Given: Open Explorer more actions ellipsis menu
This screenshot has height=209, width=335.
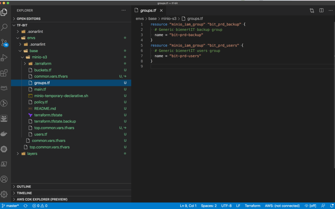Looking at the screenshot, I should (123, 11).
